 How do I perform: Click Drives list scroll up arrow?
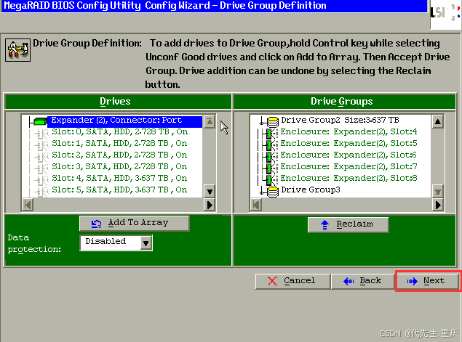(210, 121)
